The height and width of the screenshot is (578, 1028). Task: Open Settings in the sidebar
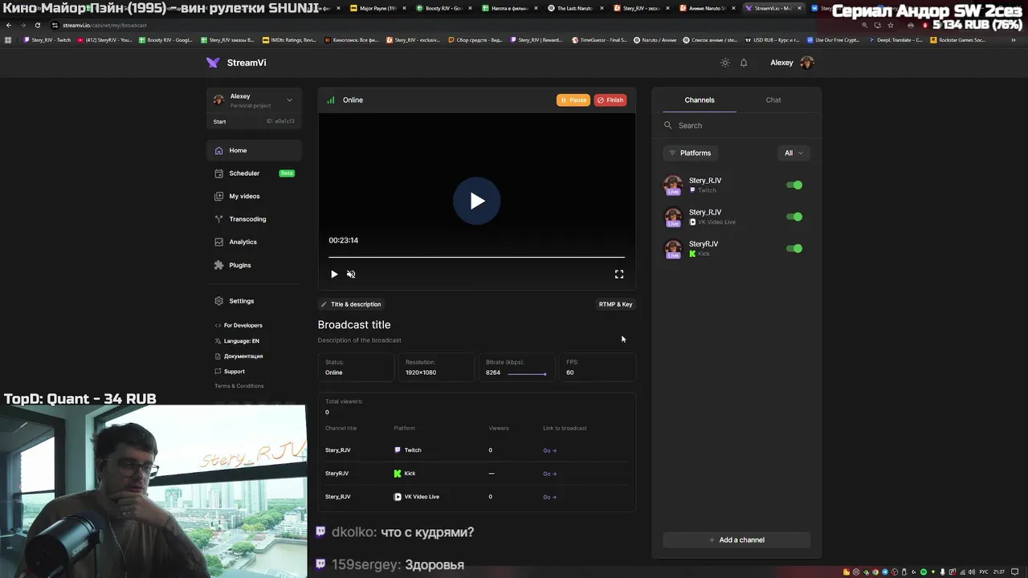pos(255,301)
